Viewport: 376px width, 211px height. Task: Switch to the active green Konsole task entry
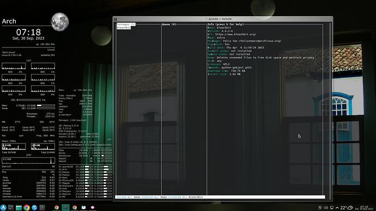pos(65,207)
